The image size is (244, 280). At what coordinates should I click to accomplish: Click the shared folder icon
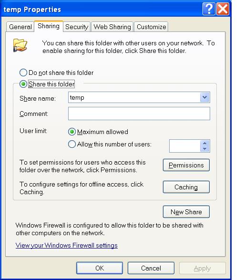click(20, 45)
